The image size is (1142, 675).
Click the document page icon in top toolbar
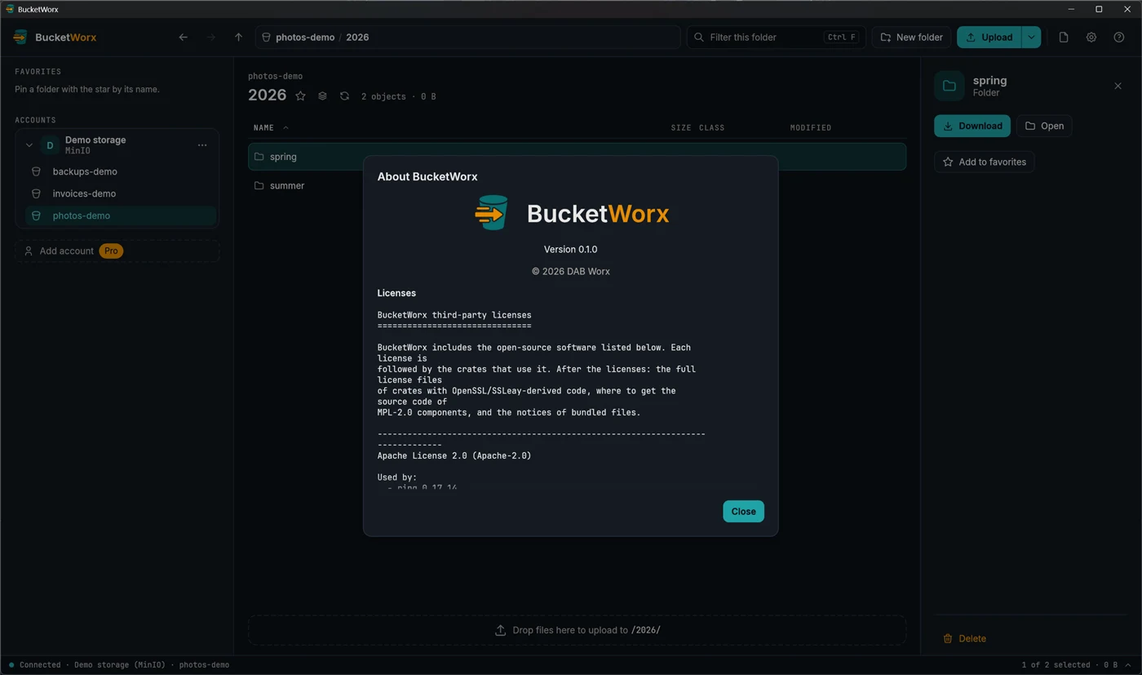pyautogui.click(x=1064, y=38)
